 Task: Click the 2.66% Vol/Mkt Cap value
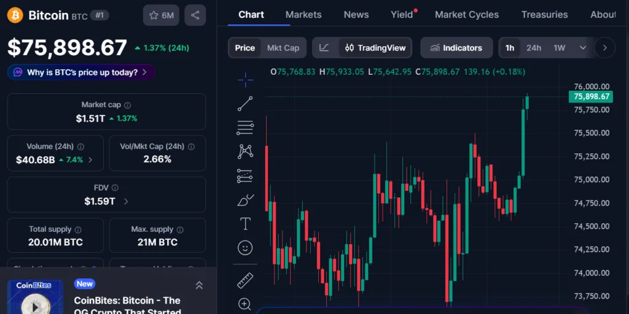(x=157, y=159)
